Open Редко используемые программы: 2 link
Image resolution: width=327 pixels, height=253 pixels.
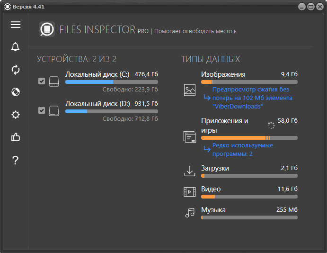tap(243, 150)
